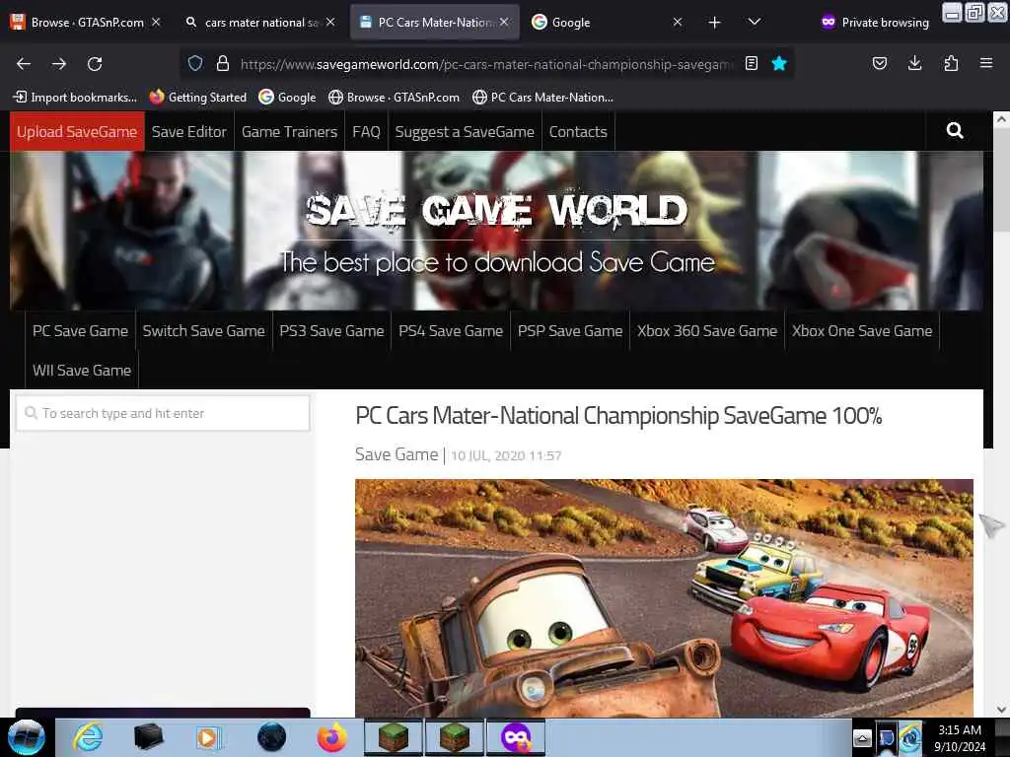
Task: Click the 'To search type and hit enter' field
Action: point(163,413)
